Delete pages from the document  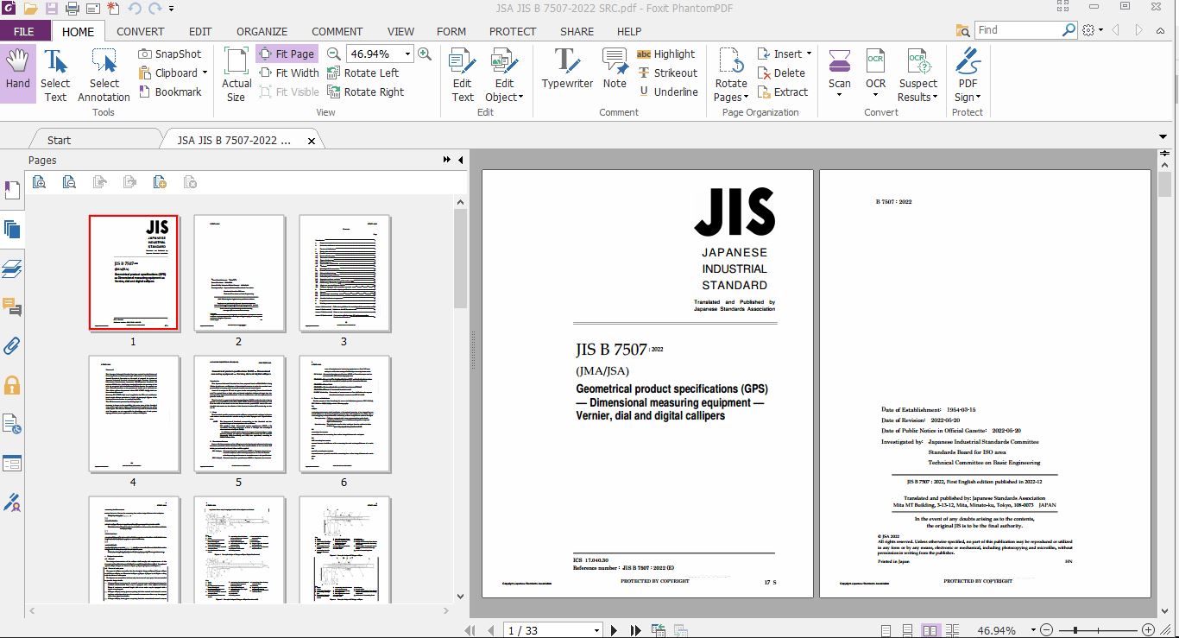781,73
